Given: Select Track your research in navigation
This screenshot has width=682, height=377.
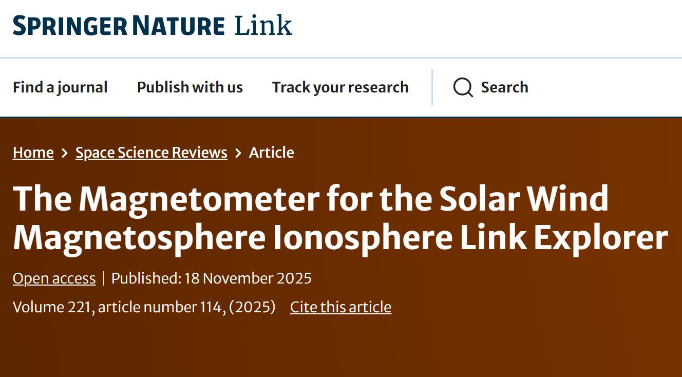Looking at the screenshot, I should tap(340, 87).
